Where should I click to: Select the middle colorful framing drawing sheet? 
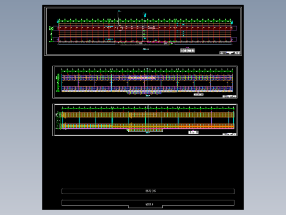point(145,82)
